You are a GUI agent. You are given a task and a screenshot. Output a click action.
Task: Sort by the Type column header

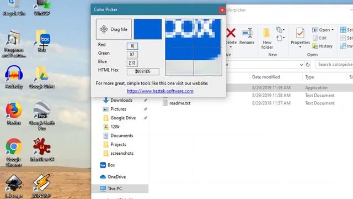(309, 77)
